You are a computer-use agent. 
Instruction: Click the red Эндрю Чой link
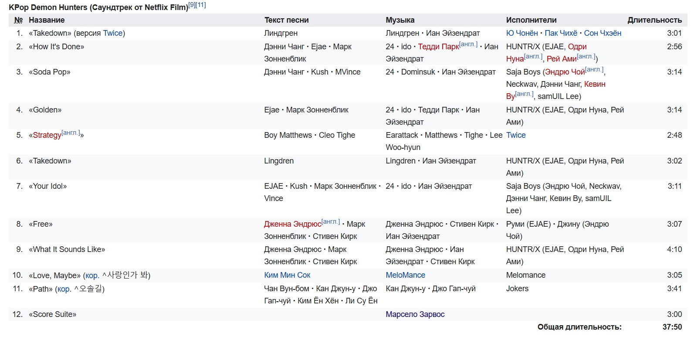pos(565,72)
